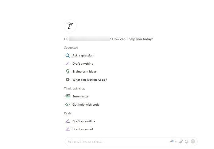Choose Draft an outline
The height and width of the screenshot is (149, 214).
click(84, 121)
